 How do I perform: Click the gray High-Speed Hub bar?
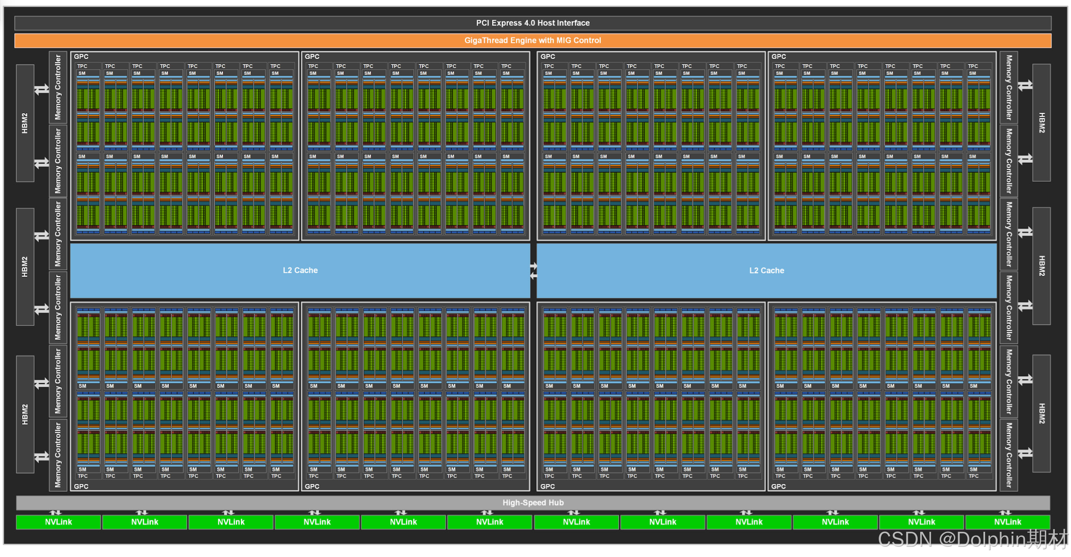533,503
